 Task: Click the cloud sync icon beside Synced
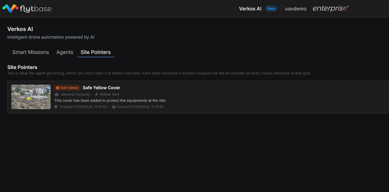(x=114, y=107)
